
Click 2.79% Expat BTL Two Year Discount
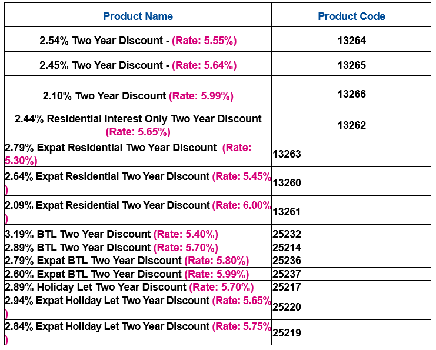pyautogui.click(x=93, y=261)
